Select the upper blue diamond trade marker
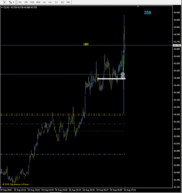Screen dimensions: 182x193 (x=123, y=74)
